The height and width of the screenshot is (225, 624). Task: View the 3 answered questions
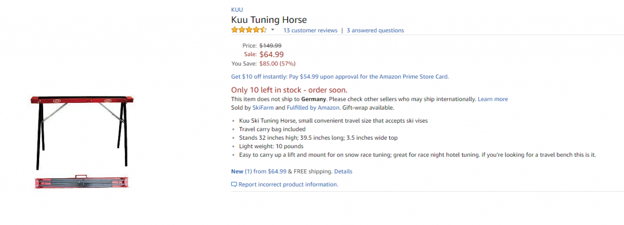(375, 30)
